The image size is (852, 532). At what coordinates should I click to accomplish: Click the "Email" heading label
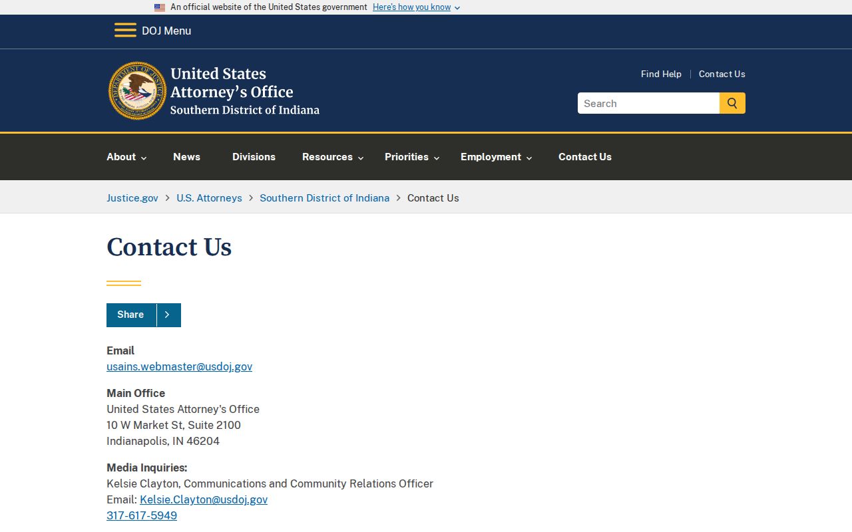120,350
